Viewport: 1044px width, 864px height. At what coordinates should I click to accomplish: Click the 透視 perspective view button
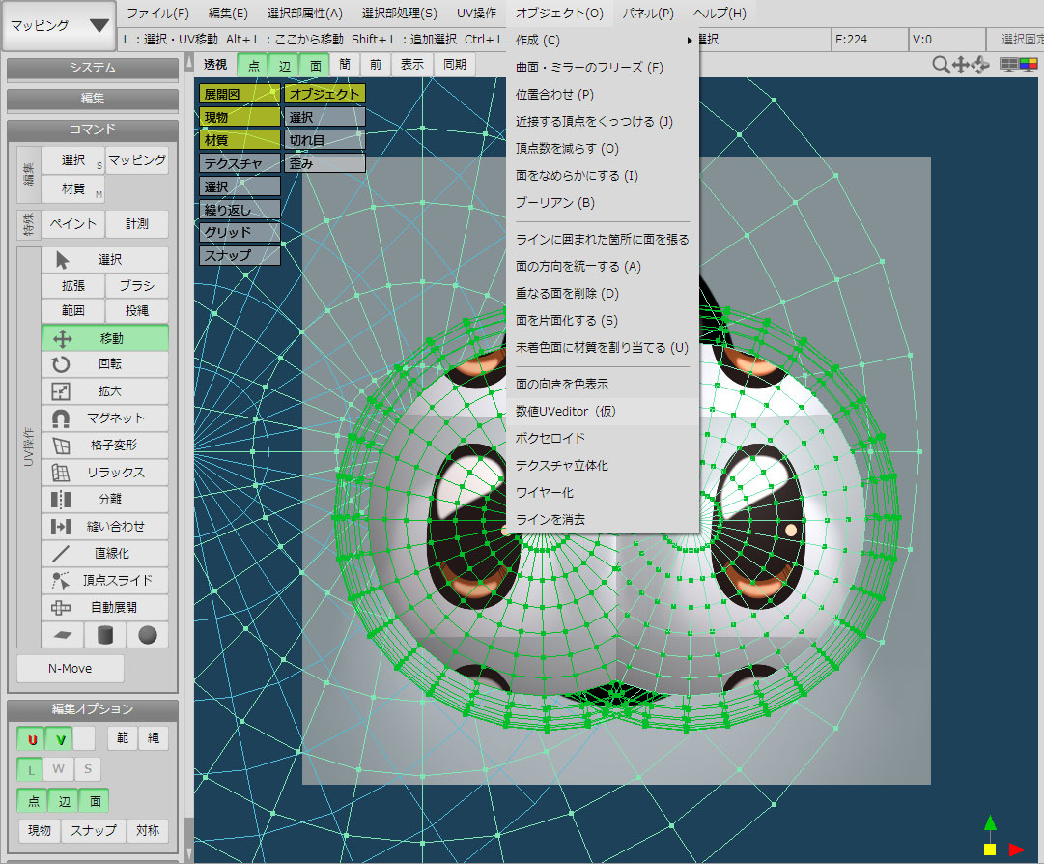[215, 65]
